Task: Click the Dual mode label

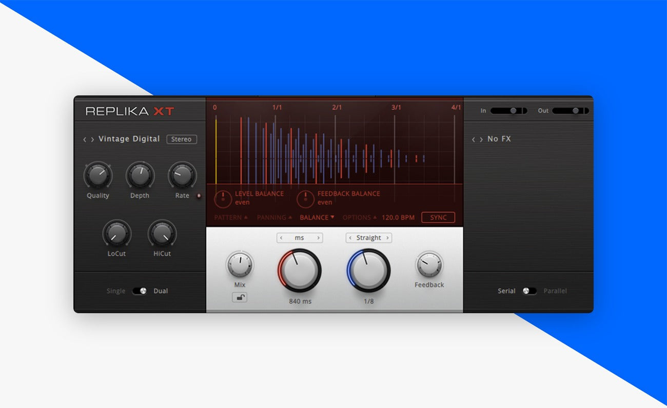Action: [161, 291]
